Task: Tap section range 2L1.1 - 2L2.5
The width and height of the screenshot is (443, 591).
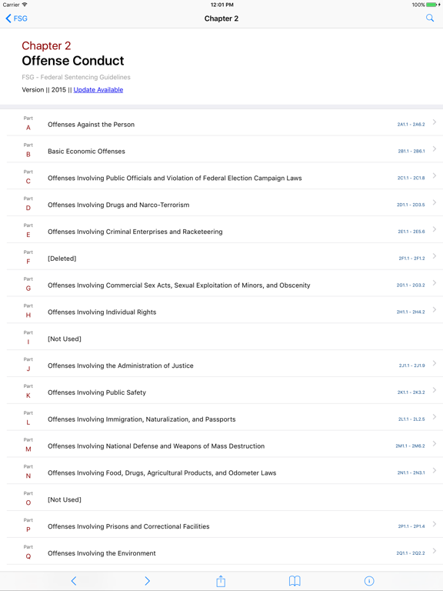Action: pyautogui.click(x=411, y=419)
